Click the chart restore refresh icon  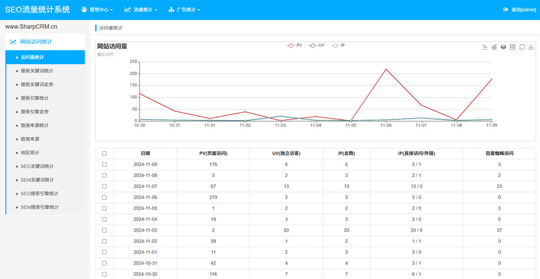[522, 47]
